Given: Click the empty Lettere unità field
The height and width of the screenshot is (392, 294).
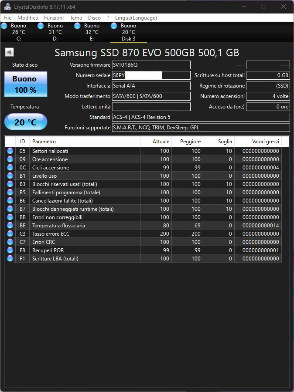Looking at the screenshot, I should [151, 107].
